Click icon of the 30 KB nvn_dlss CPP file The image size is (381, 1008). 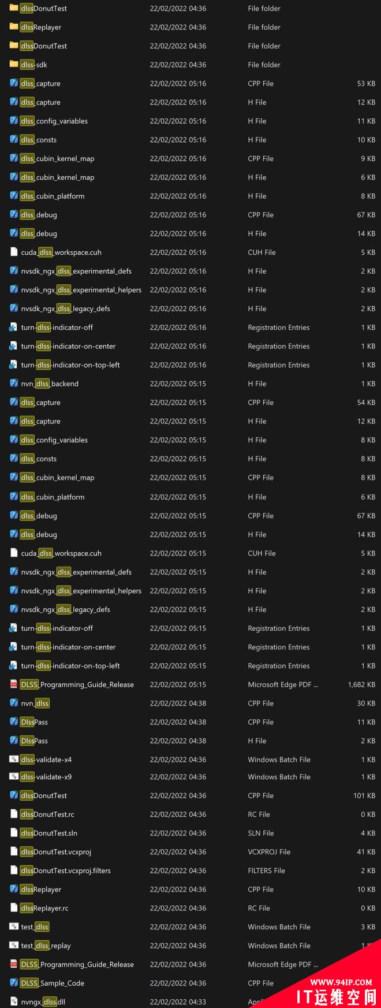point(14,703)
